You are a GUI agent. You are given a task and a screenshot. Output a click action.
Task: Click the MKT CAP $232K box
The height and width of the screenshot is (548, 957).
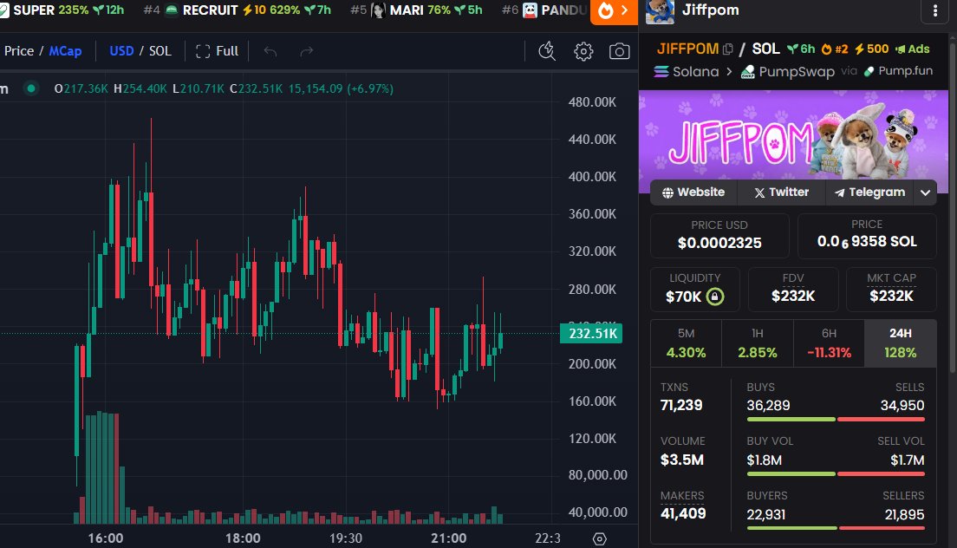coord(891,290)
